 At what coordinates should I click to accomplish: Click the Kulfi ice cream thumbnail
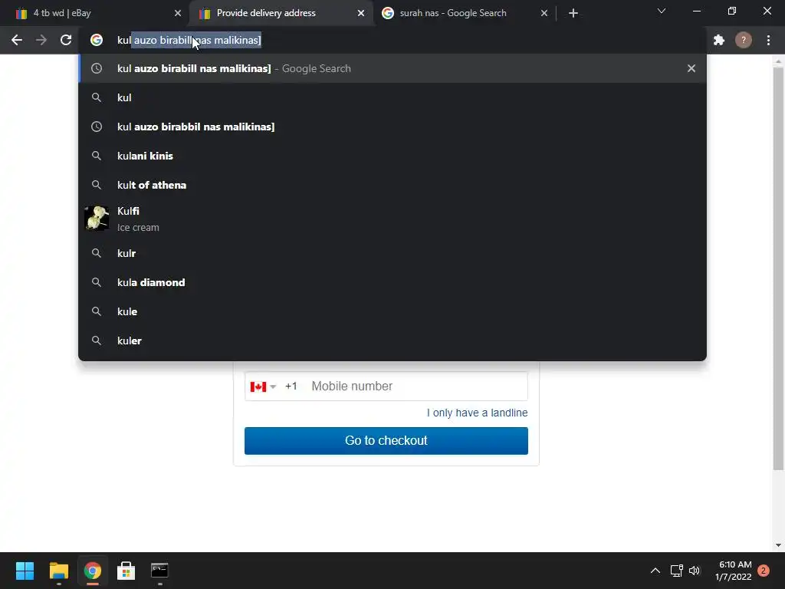click(x=97, y=219)
